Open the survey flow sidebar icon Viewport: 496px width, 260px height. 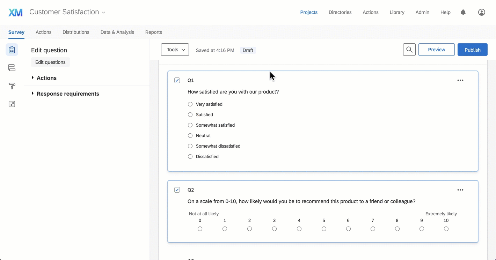coord(12,68)
